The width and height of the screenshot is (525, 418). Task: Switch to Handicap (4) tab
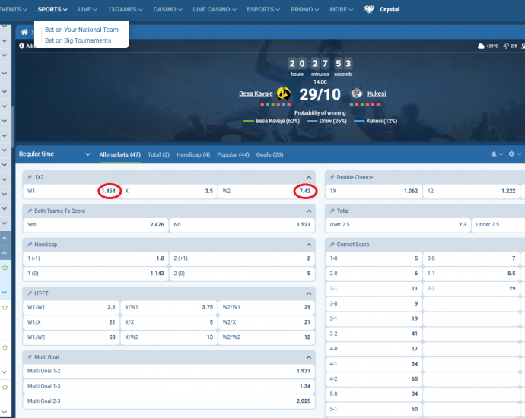(193, 154)
